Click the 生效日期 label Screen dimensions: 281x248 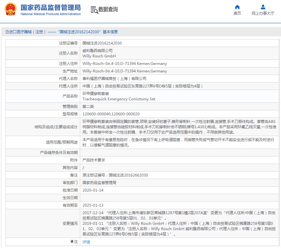coord(70,198)
